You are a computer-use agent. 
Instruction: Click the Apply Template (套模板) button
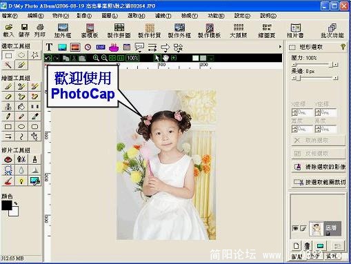pos(90,30)
